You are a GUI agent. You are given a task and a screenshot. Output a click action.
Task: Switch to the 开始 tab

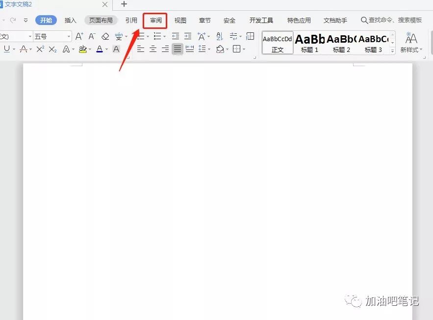(x=46, y=20)
